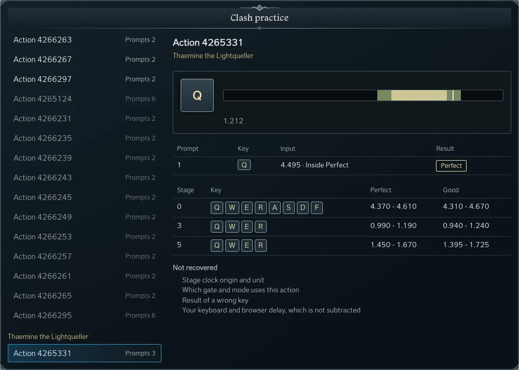Image resolution: width=519 pixels, height=370 pixels.
Task: Pick Action 4266235 from the list
Action: (x=85, y=138)
